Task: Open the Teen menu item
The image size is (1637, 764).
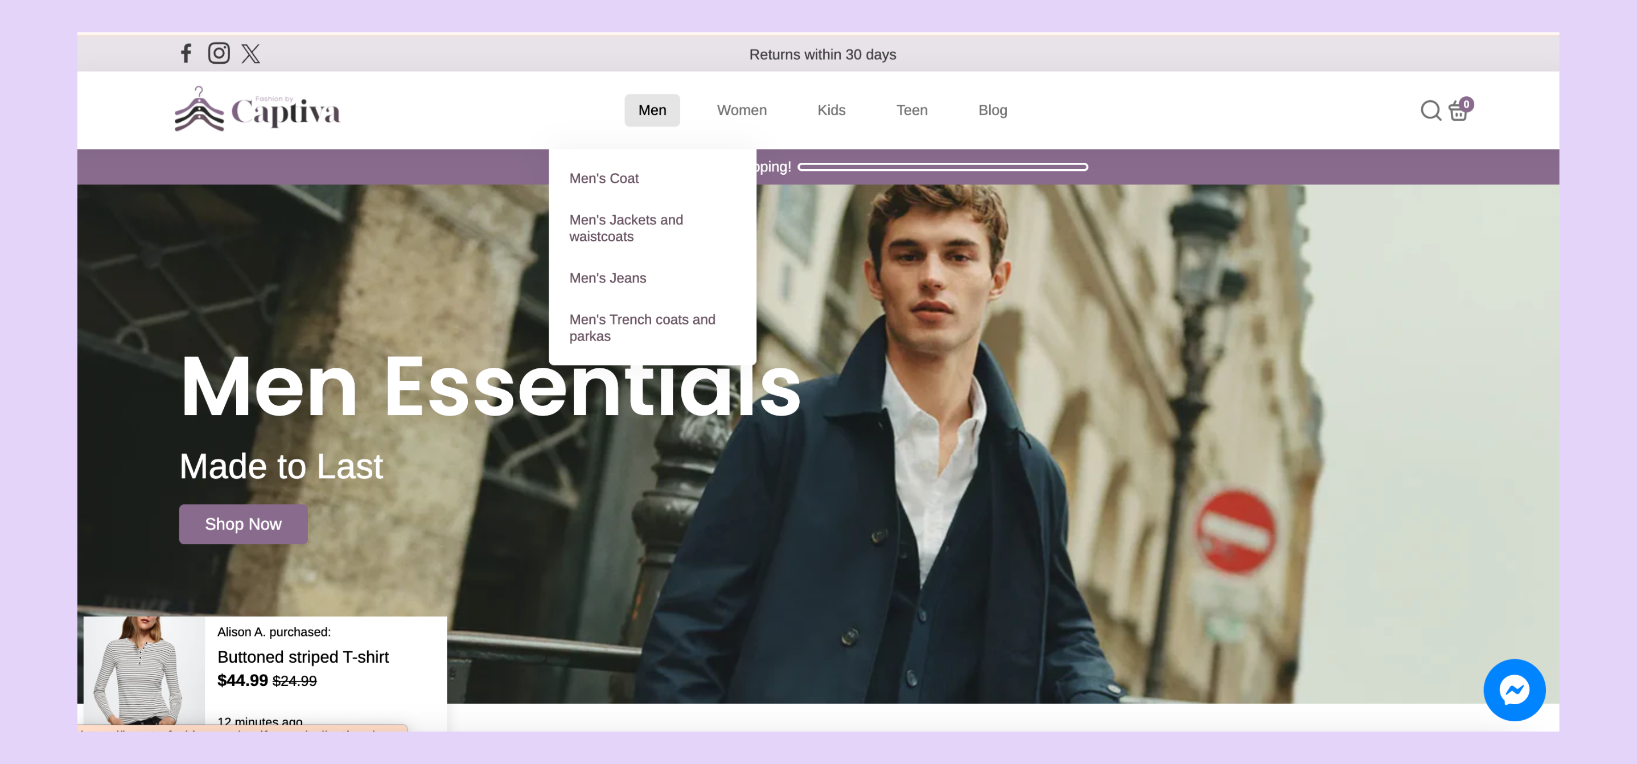Action: pyautogui.click(x=911, y=110)
